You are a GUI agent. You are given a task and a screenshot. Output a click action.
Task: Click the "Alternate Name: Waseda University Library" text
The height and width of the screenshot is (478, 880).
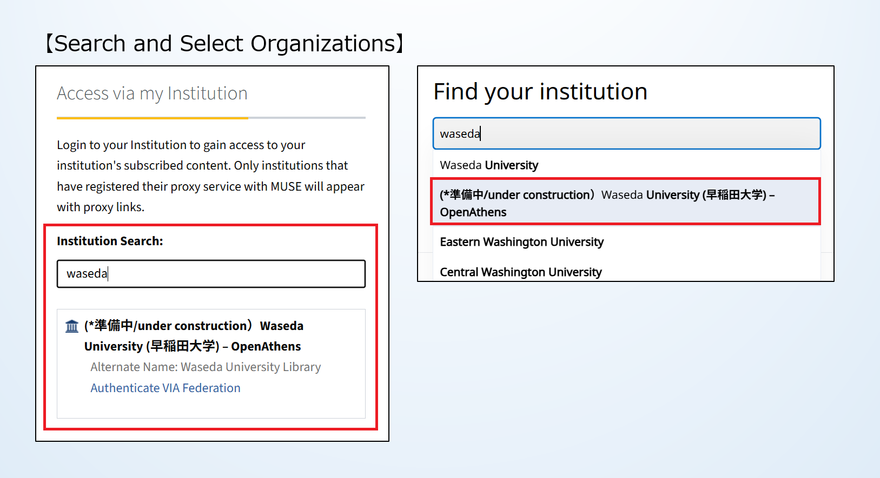click(x=206, y=367)
